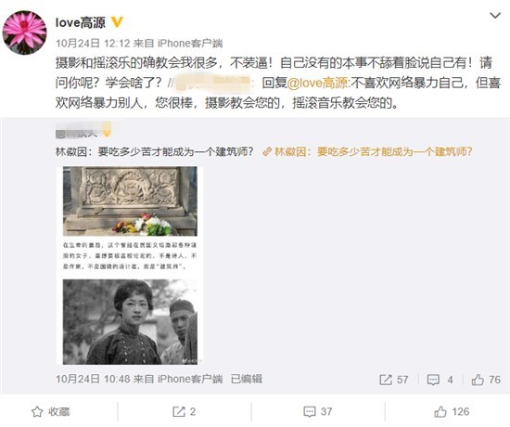This screenshot has height=427, width=510.
Task: Open the post options chevron menu
Action: pos(495,16)
